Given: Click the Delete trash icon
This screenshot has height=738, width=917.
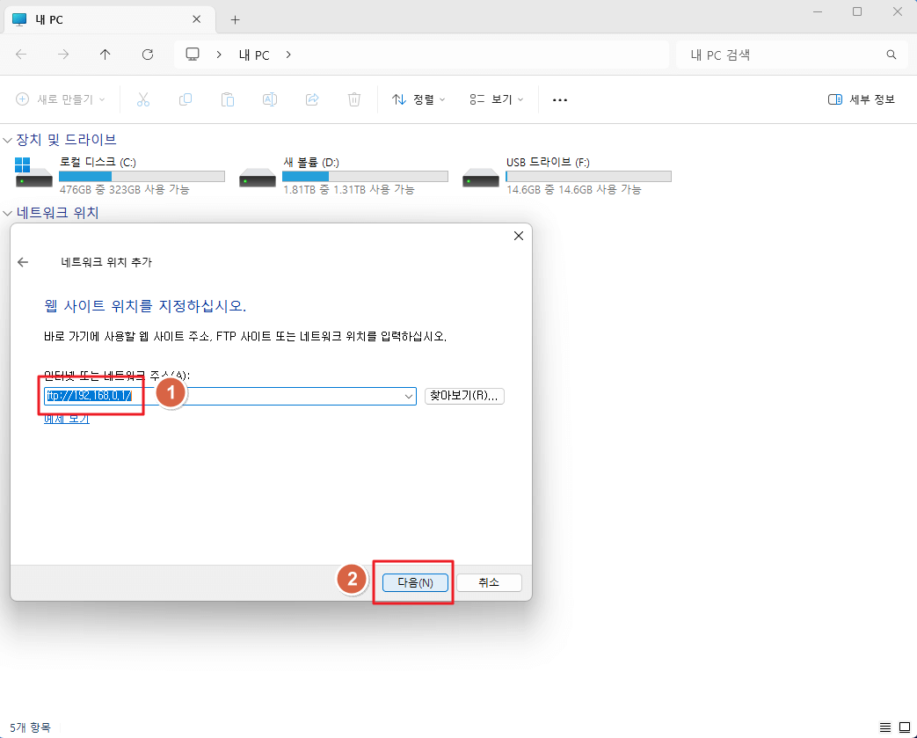Looking at the screenshot, I should [x=354, y=99].
